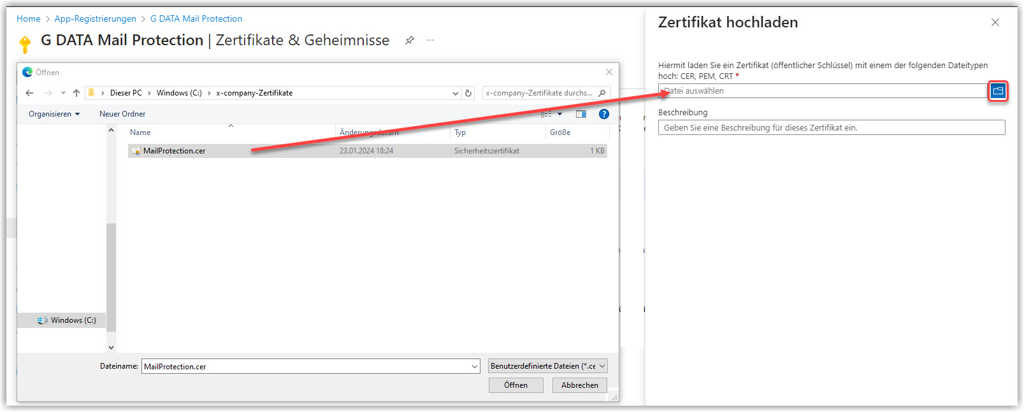Select Windows (C:) in the breadcrumb
Viewport: 1024px width, 412px height.
[179, 93]
